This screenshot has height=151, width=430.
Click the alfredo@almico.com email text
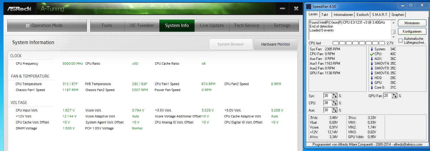click(407, 144)
